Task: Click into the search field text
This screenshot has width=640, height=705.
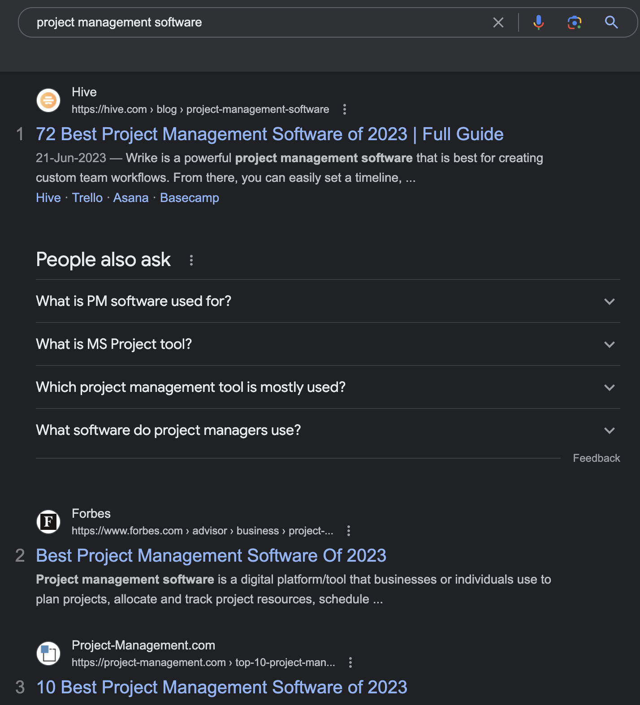Action: (x=119, y=22)
